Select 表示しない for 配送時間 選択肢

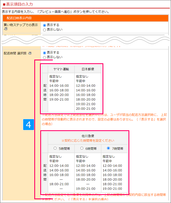click(x=45, y=58)
